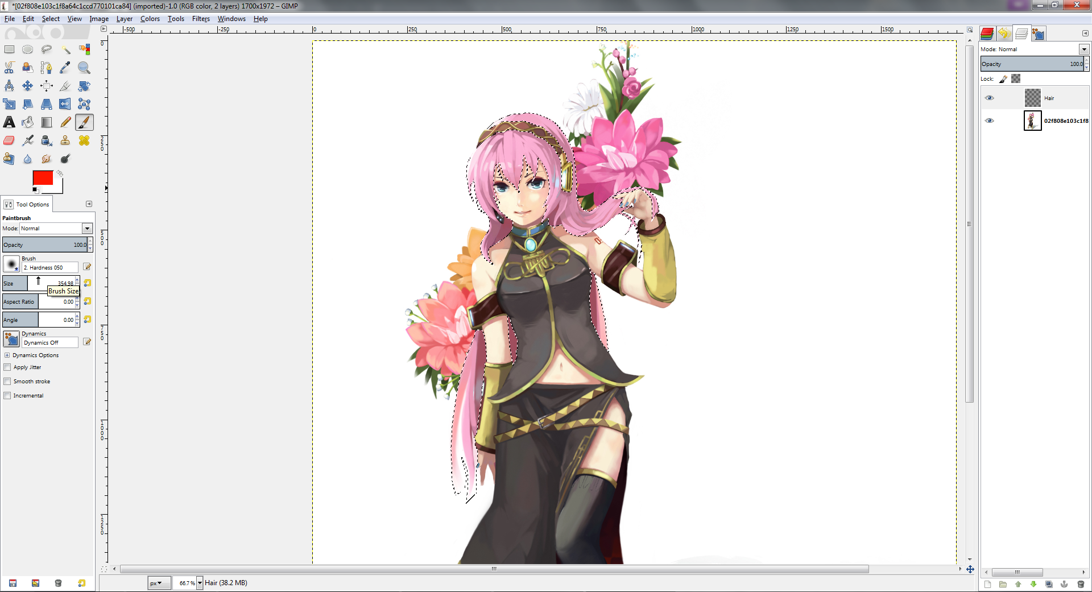The height and width of the screenshot is (592, 1092).
Task: Click the Hair layer thumbnail
Action: [1032, 98]
